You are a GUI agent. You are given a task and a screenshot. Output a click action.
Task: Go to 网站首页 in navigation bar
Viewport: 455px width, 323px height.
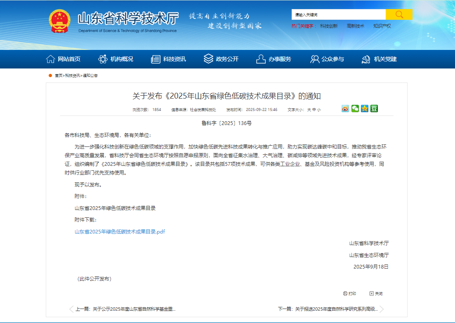[63, 59]
